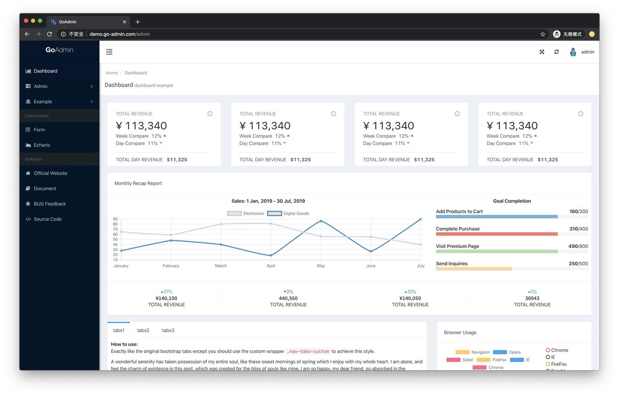619x396 pixels.
Task: Click the .nav-tabs-custom code text
Action: (x=308, y=351)
